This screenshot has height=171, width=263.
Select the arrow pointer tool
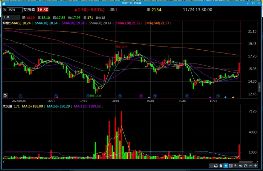[x=226, y=166]
